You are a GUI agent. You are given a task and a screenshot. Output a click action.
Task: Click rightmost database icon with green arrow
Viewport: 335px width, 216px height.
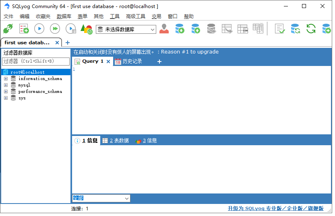point(327,29)
